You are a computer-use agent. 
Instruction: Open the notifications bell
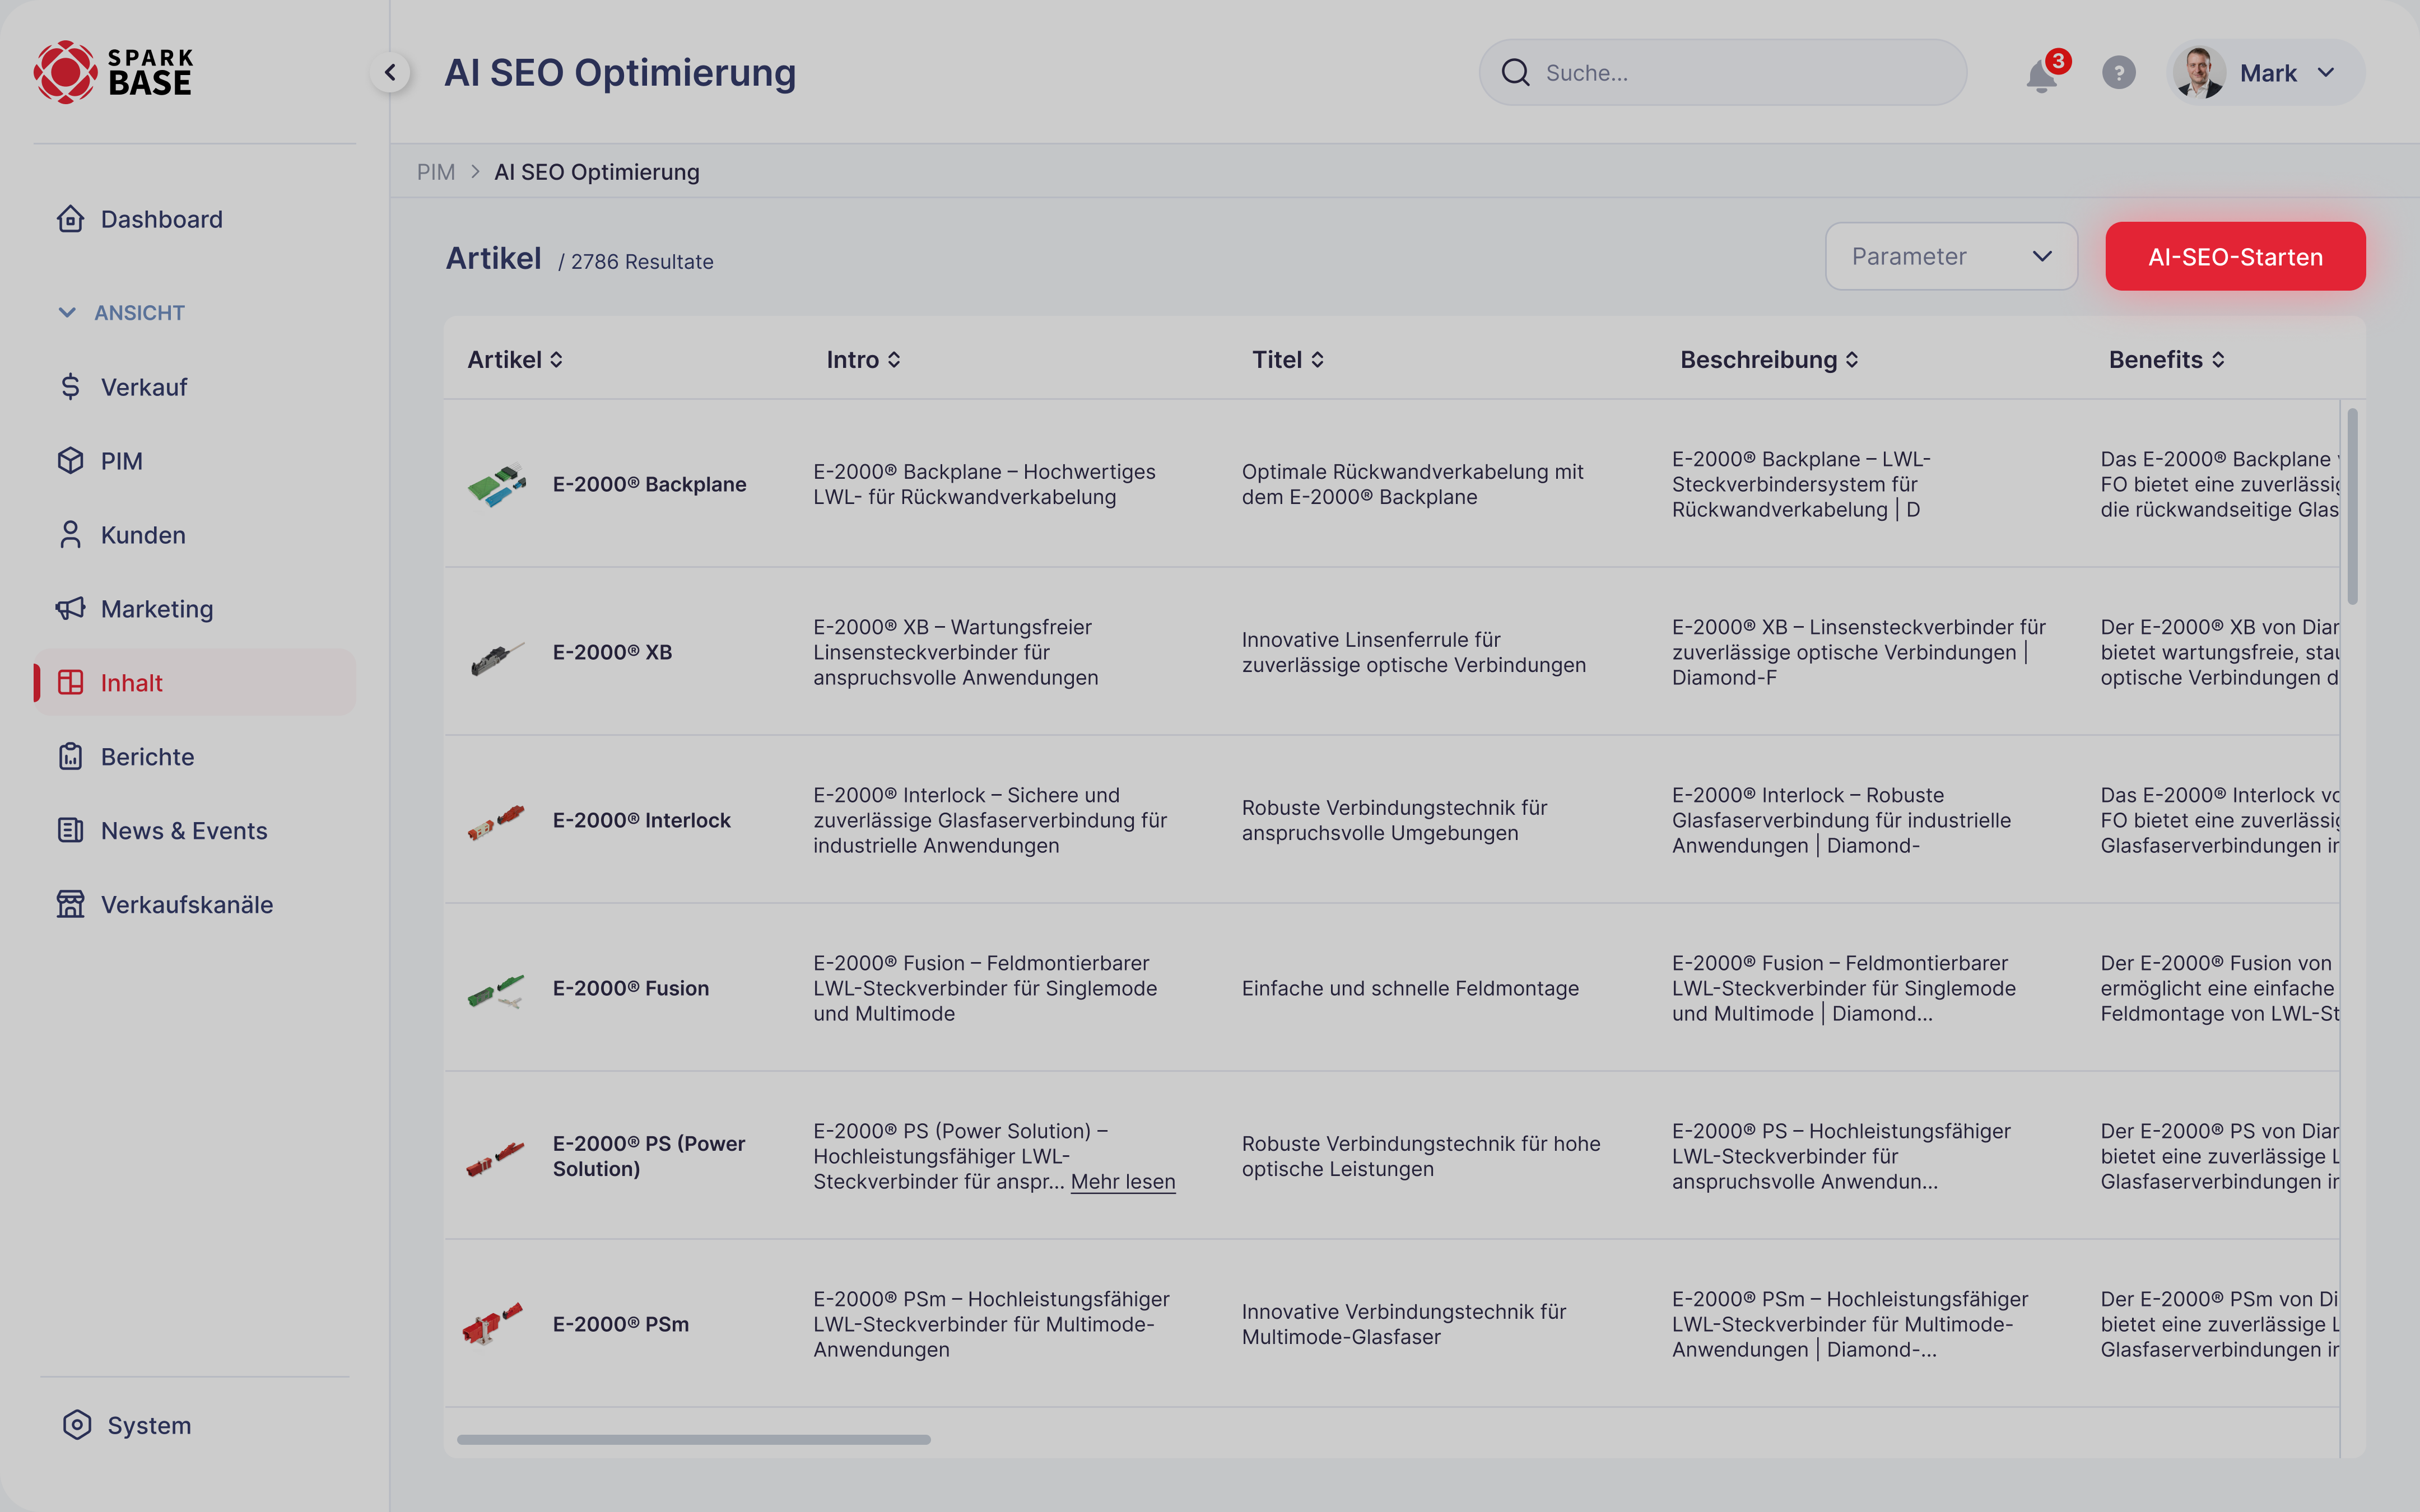point(2041,74)
